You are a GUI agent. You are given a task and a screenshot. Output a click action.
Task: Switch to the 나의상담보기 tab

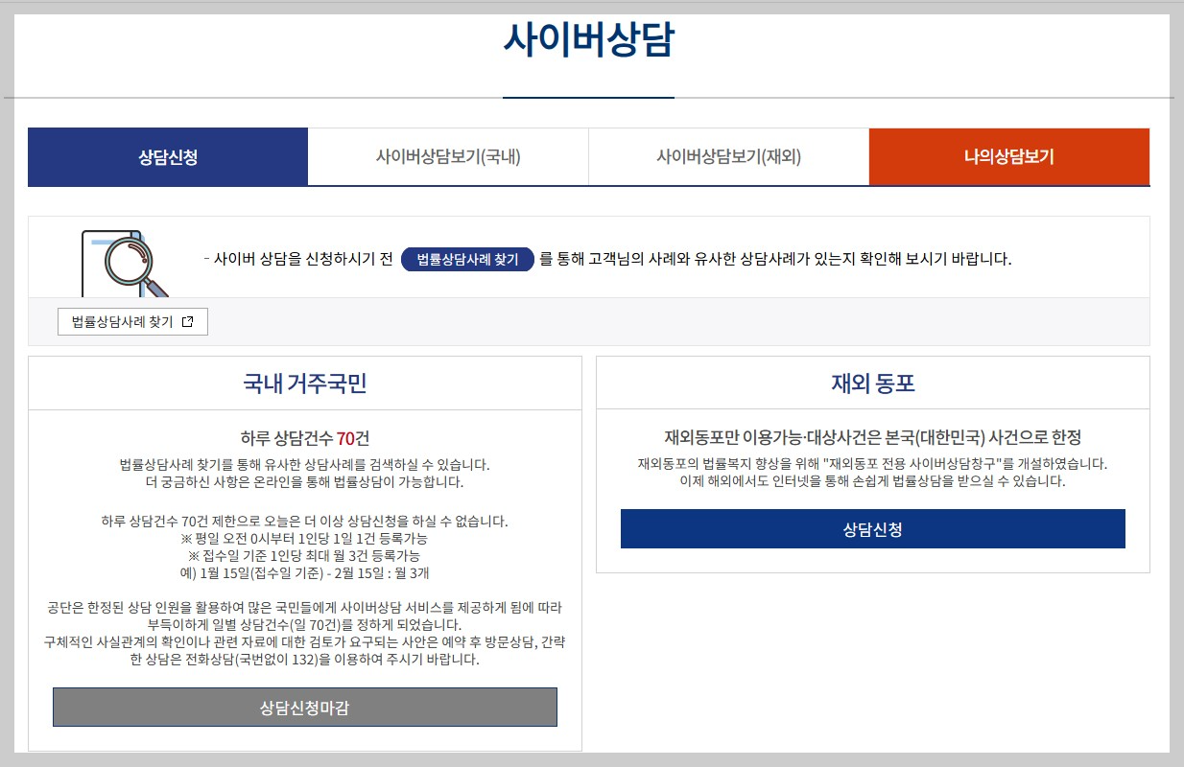point(1009,157)
